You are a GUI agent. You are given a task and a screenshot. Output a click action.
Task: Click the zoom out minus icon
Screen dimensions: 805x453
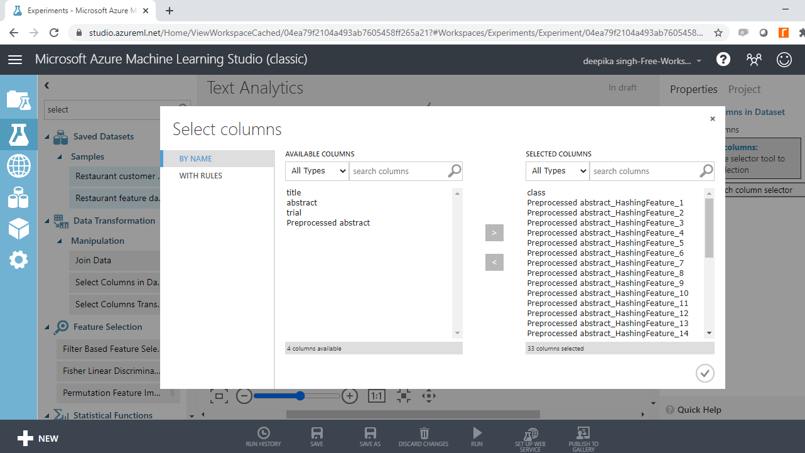244,396
